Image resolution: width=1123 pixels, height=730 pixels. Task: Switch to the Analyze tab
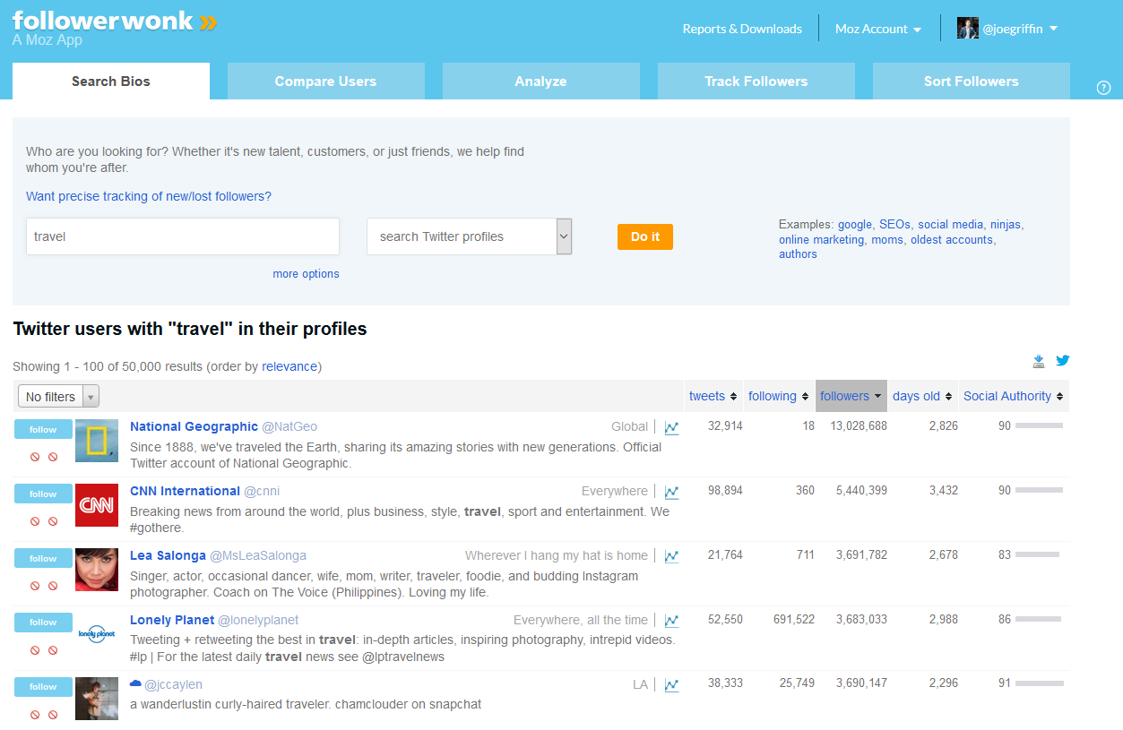(x=540, y=82)
